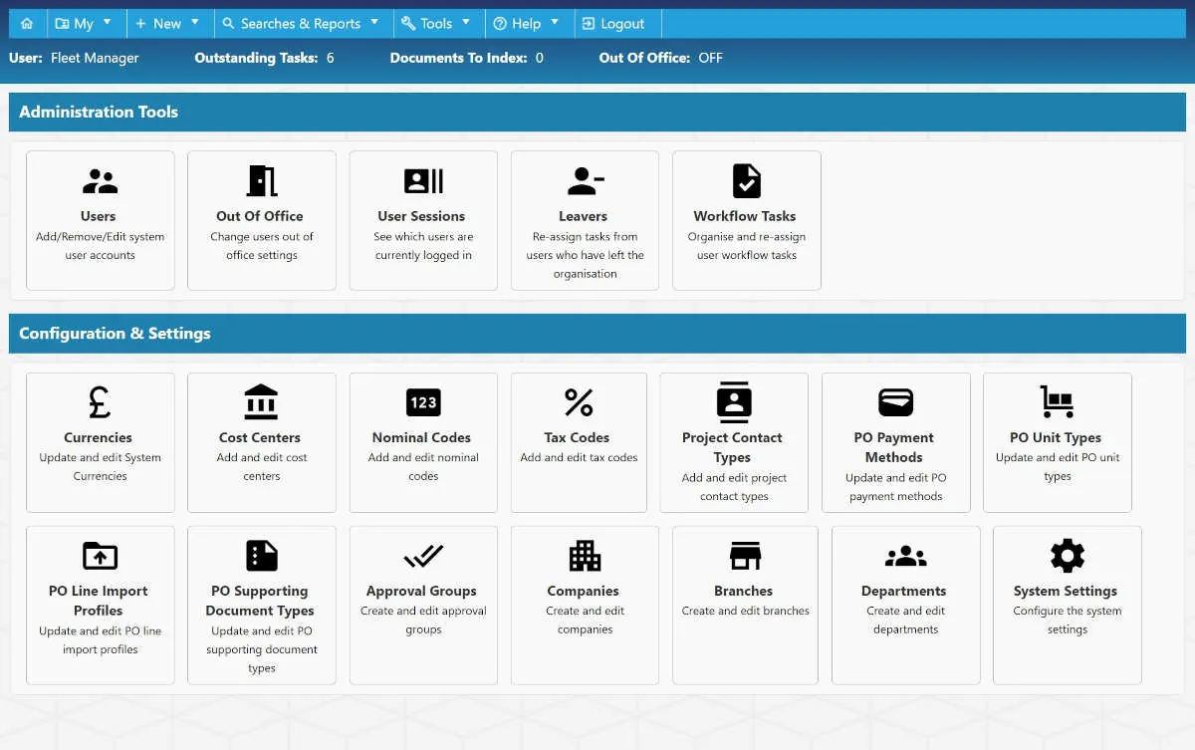This screenshot has height=750, width=1195.
Task: Click the Home icon in the navigation bar
Action: 27,24
